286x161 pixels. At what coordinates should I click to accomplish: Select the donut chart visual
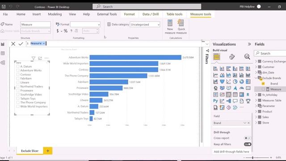click(241, 81)
